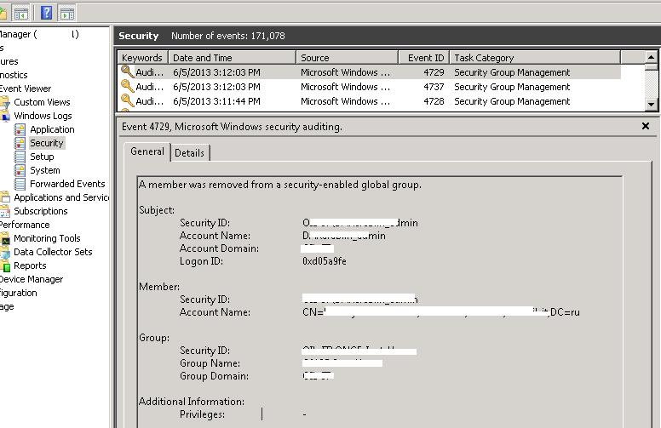
Task: Open the System log
Action: tap(44, 170)
